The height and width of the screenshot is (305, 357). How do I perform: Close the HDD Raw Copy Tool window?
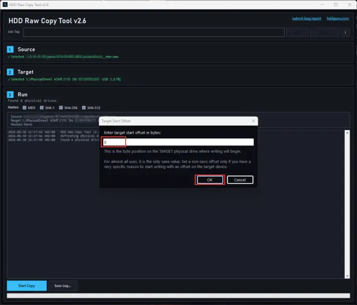(x=350, y=4)
